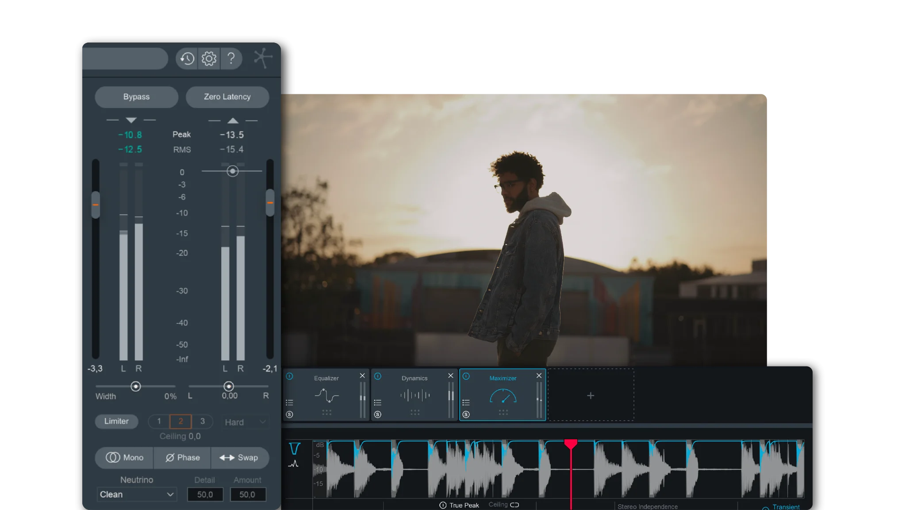Viewport: 906px width, 510px height.
Task: Add a module with the plus slot
Action: click(591, 395)
